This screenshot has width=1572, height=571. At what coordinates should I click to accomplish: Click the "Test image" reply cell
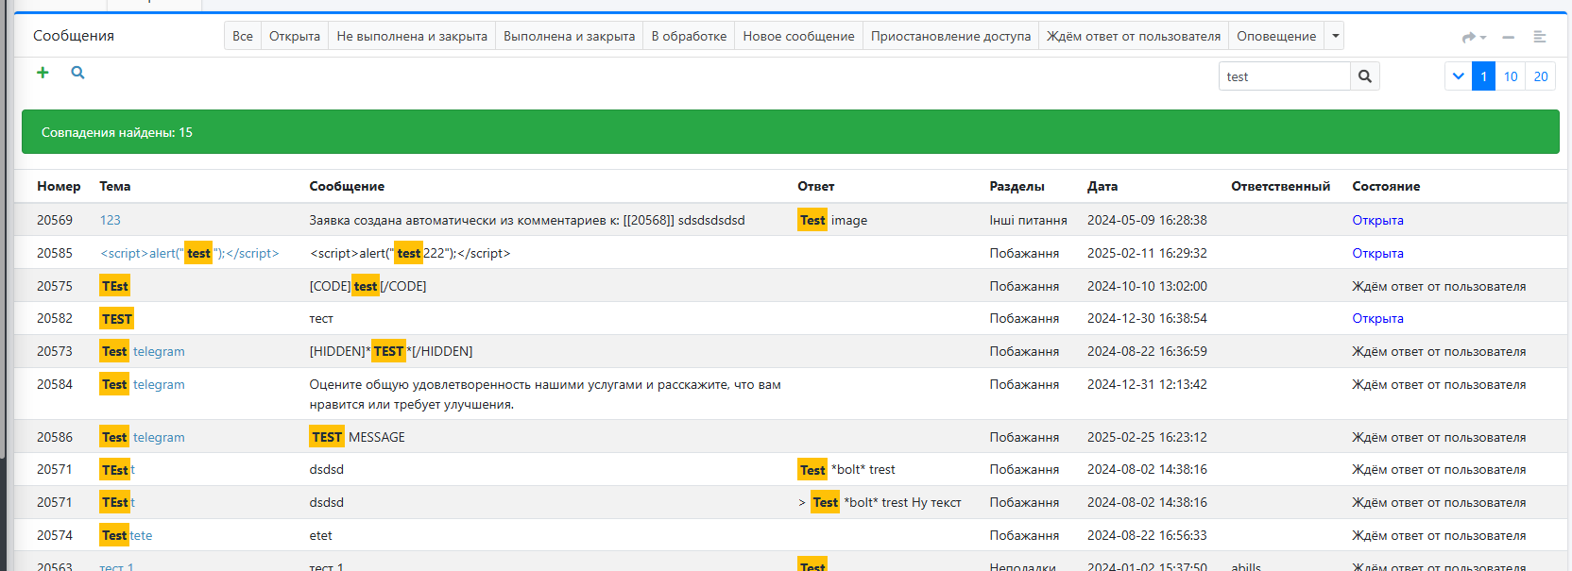[832, 220]
